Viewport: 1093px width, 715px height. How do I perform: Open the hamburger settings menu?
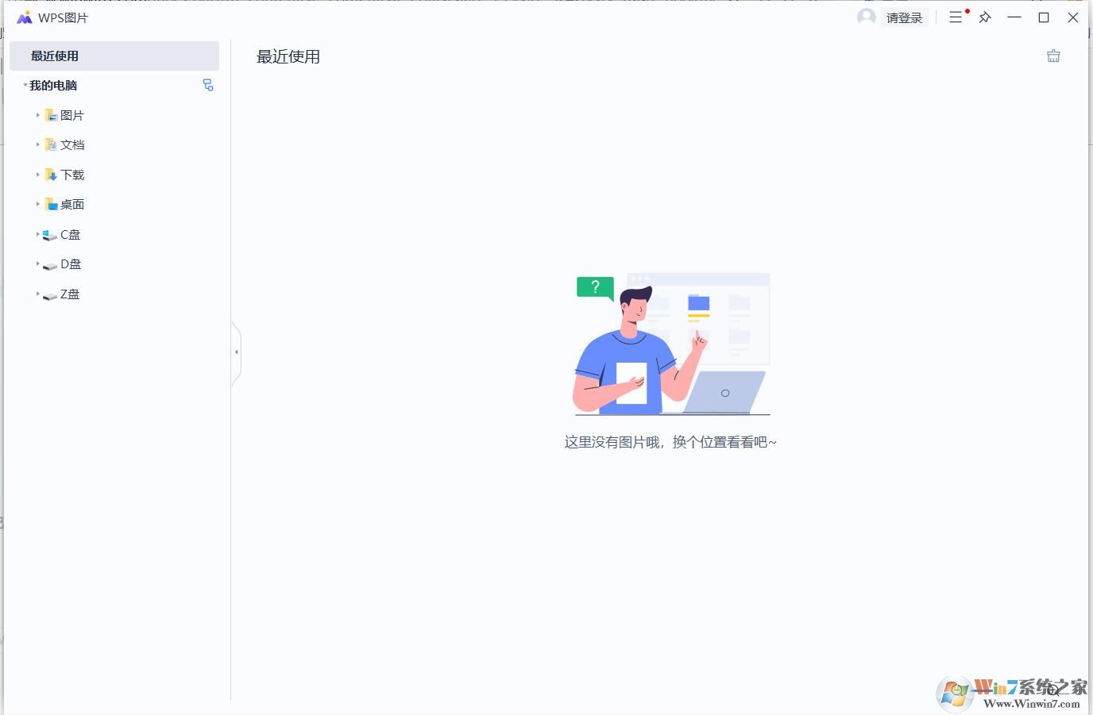pos(956,17)
